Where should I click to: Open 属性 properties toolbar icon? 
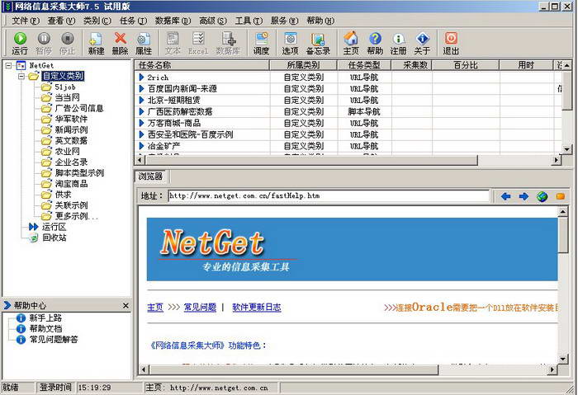tap(144, 43)
